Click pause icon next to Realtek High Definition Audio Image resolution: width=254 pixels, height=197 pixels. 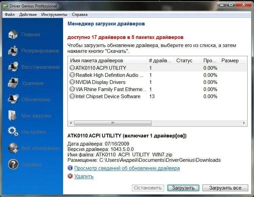pyautogui.click(x=72, y=75)
